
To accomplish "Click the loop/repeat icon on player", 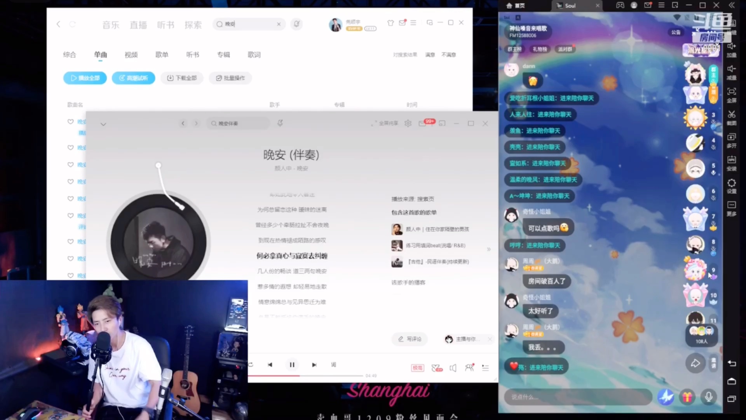I will (251, 365).
